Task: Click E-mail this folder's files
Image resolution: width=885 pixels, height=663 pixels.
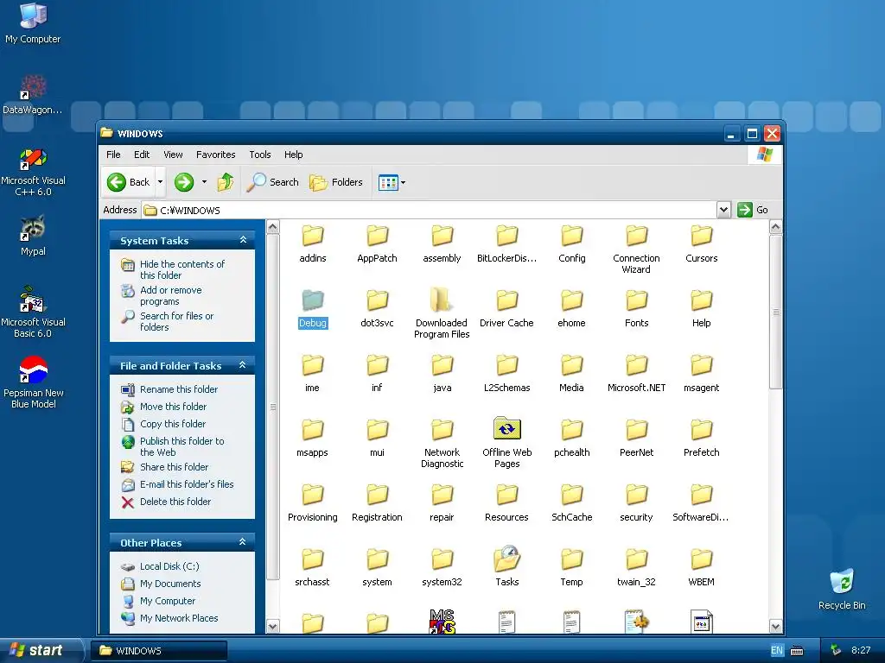Action: 187,484
